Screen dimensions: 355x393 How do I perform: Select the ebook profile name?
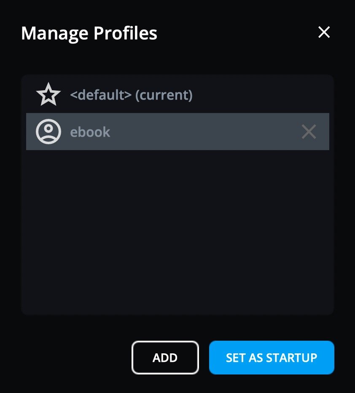click(90, 132)
